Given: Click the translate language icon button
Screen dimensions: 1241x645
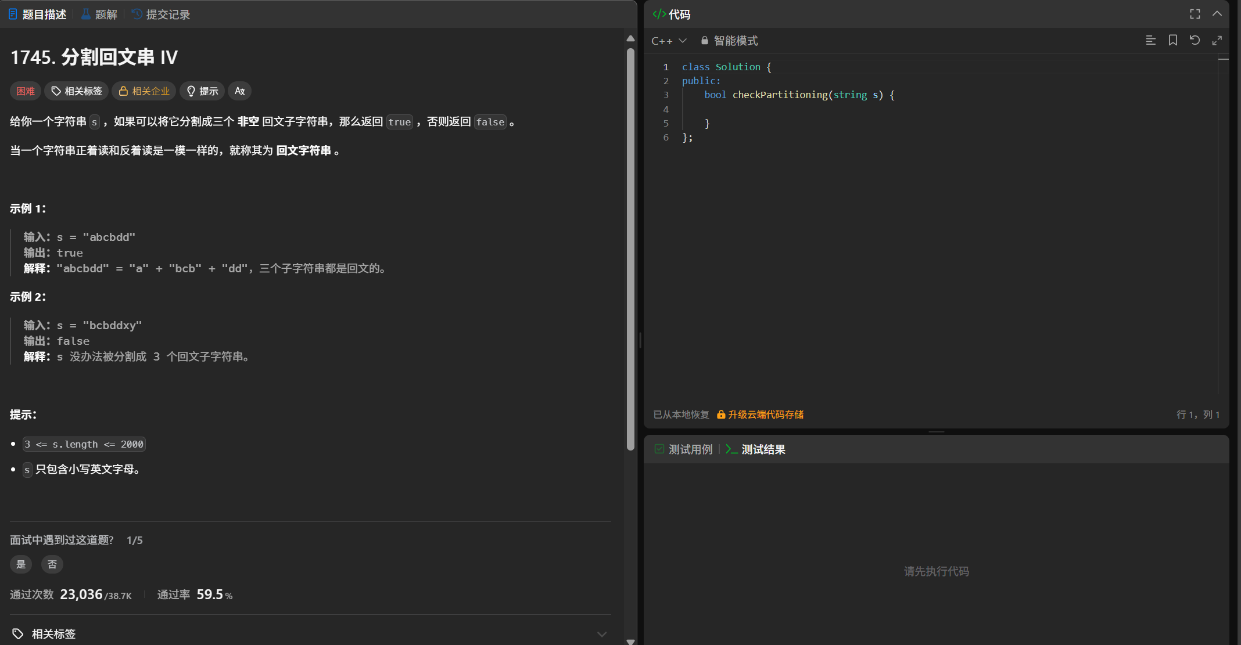Looking at the screenshot, I should (x=239, y=91).
